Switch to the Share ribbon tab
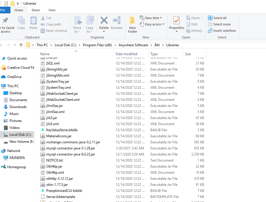 pos(36,10)
